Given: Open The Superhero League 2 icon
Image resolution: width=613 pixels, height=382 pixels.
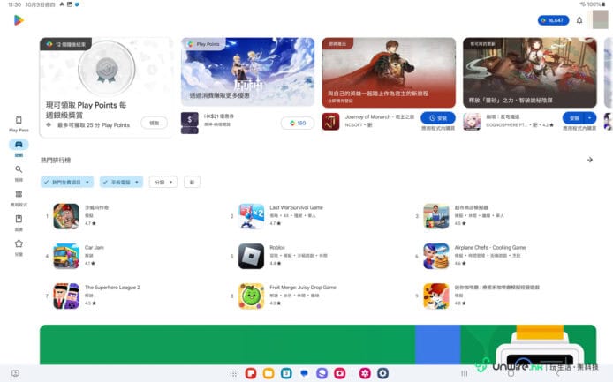Looking at the screenshot, I should (66, 296).
